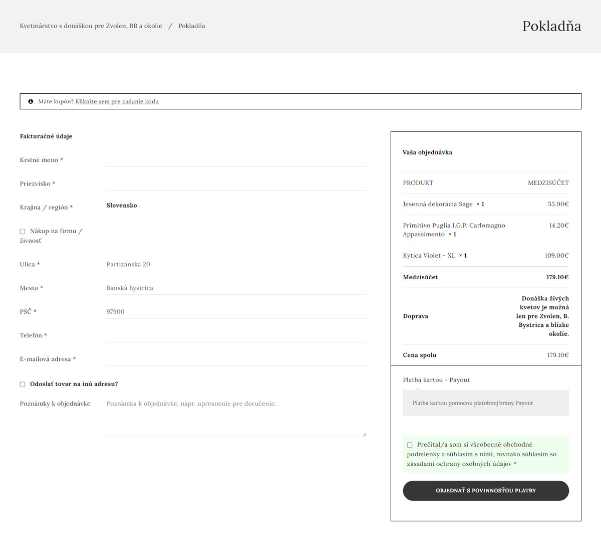Click the Vaša objednávka heading
The image size is (601, 556).
point(427,152)
